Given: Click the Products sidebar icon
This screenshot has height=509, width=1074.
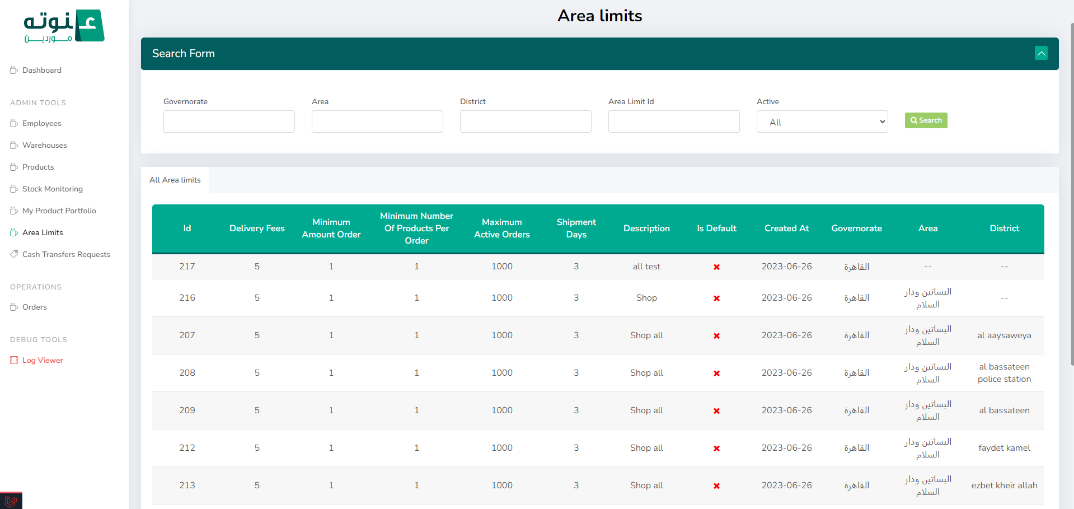Looking at the screenshot, I should pos(14,167).
